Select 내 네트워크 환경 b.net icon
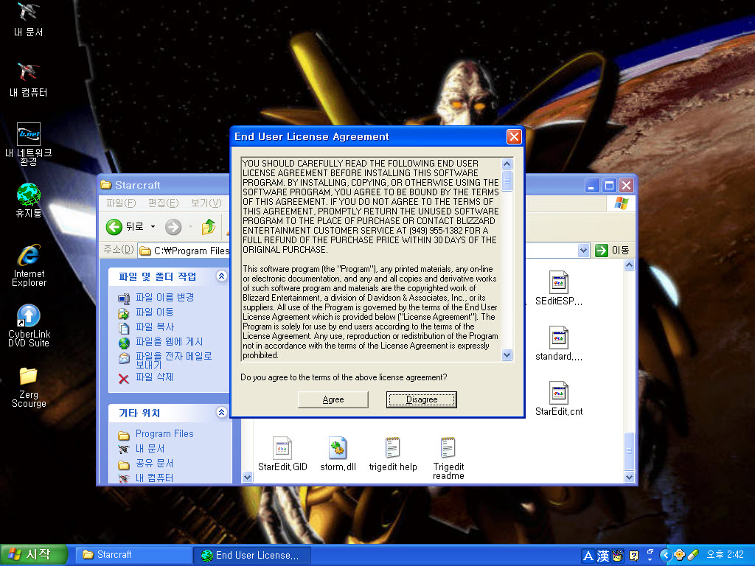 (x=29, y=144)
